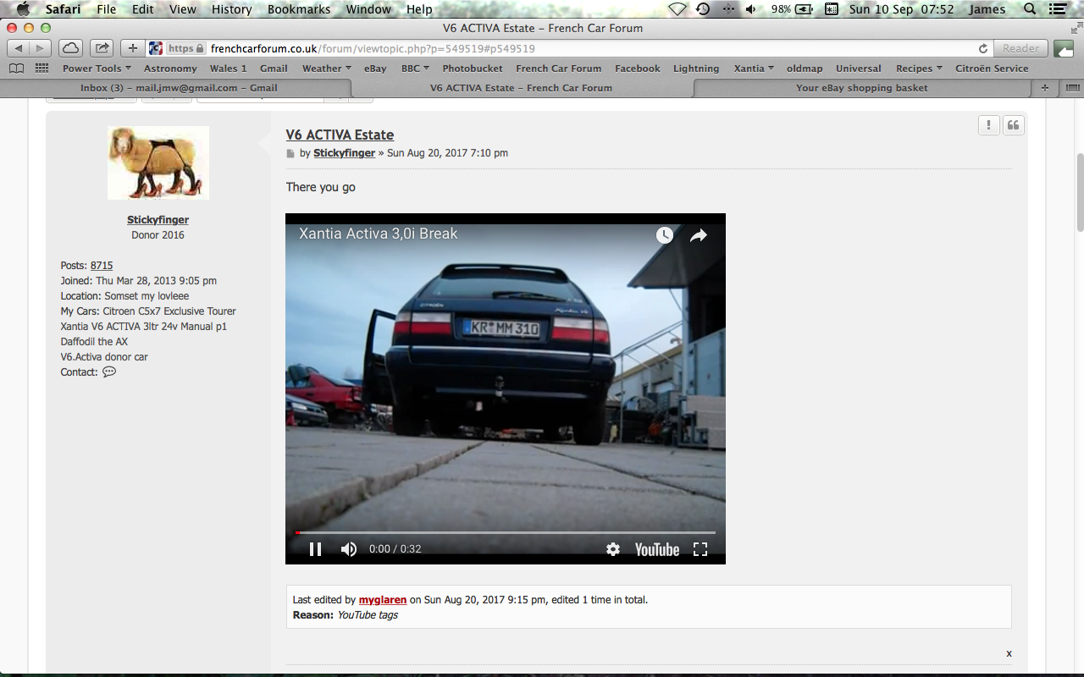Open Wi-Fi status menu
The height and width of the screenshot is (677, 1084).
(677, 9)
